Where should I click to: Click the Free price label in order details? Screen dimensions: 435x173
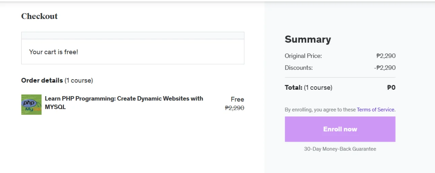(237, 100)
